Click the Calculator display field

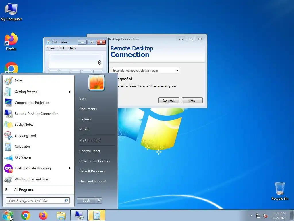coord(76,61)
